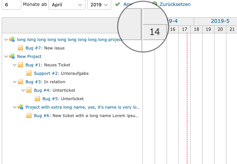The image size is (237, 164).
Task: Click the 2019-5 month header link
Action: pos(220,21)
